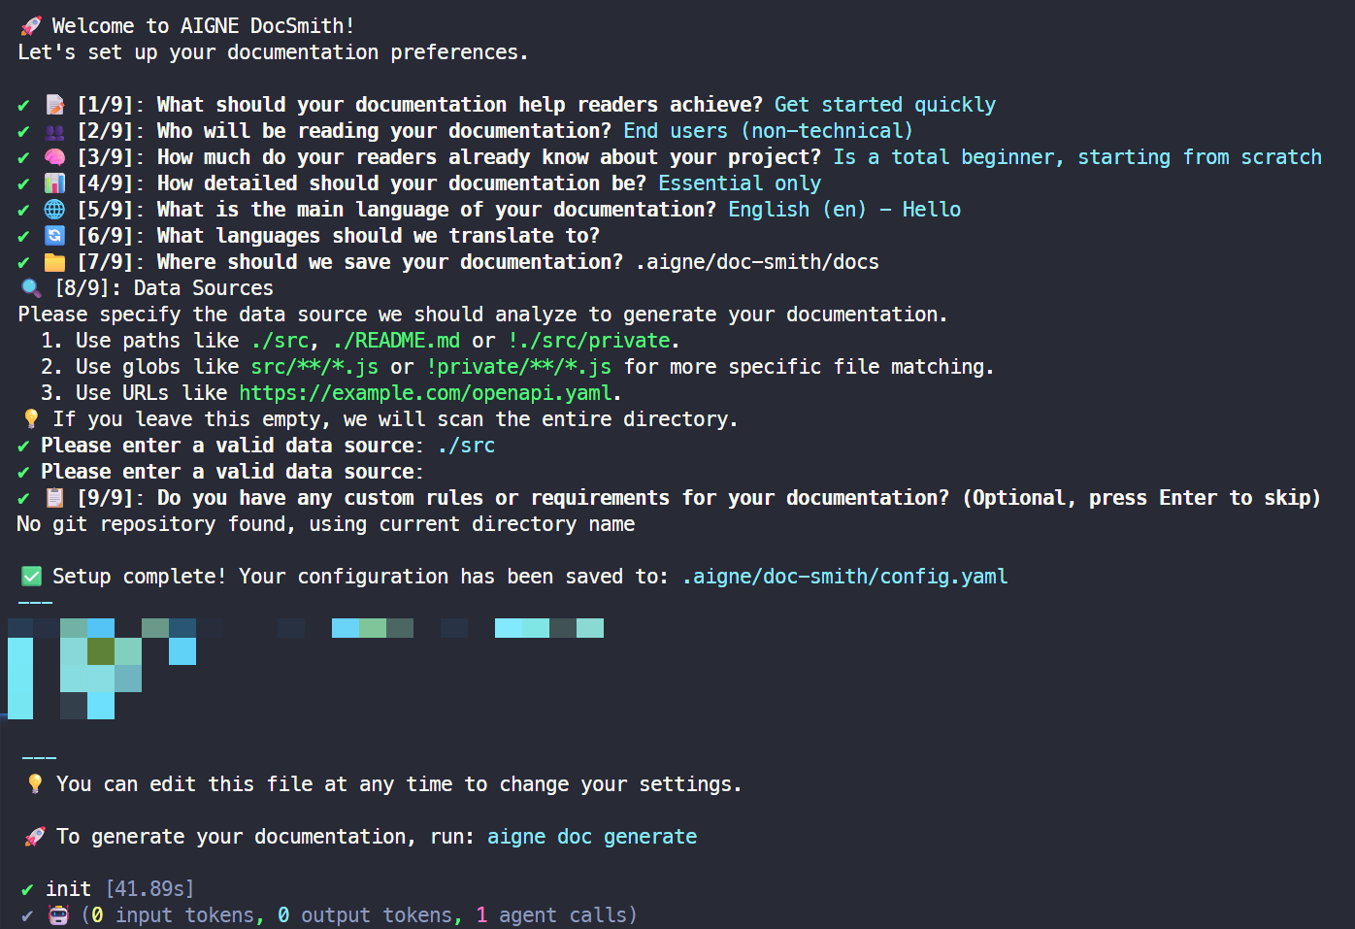Click the bar chart icon on step 4/9
The image size is (1355, 929).
point(55,183)
